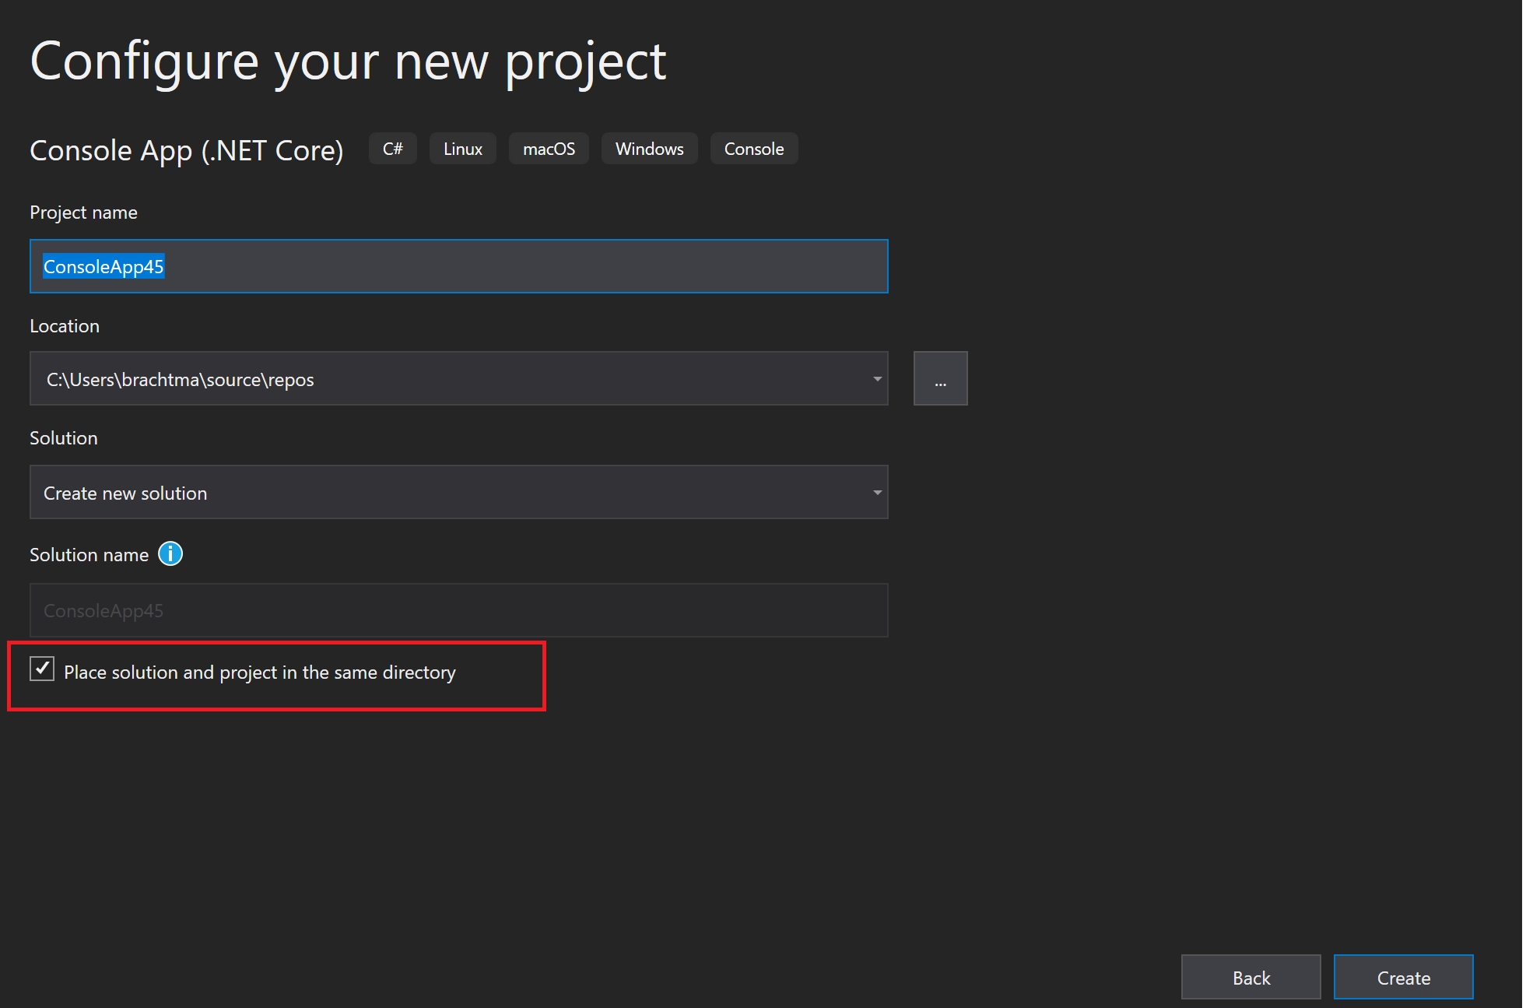
Task: Select the Project name text field
Action: [458, 266]
